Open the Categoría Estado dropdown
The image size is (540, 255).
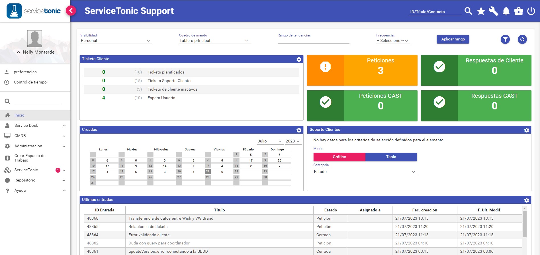[365, 172]
